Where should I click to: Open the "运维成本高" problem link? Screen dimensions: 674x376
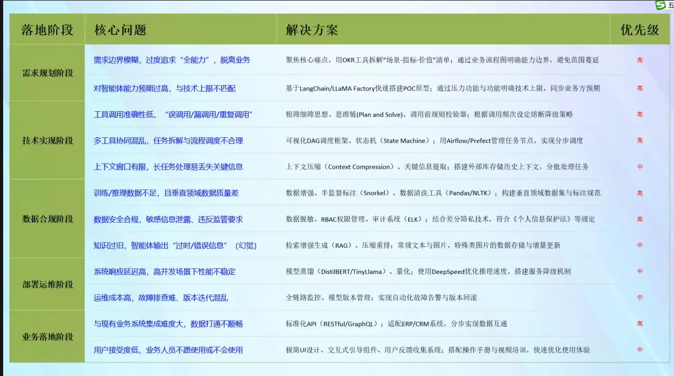pos(161,298)
